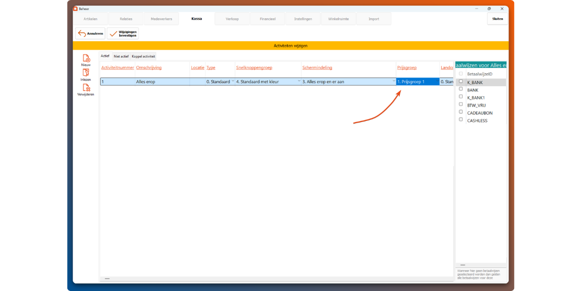Viewport: 582px width, 291px height.
Task: Click the Omschrijving field Alles erop
Action: (x=162, y=82)
